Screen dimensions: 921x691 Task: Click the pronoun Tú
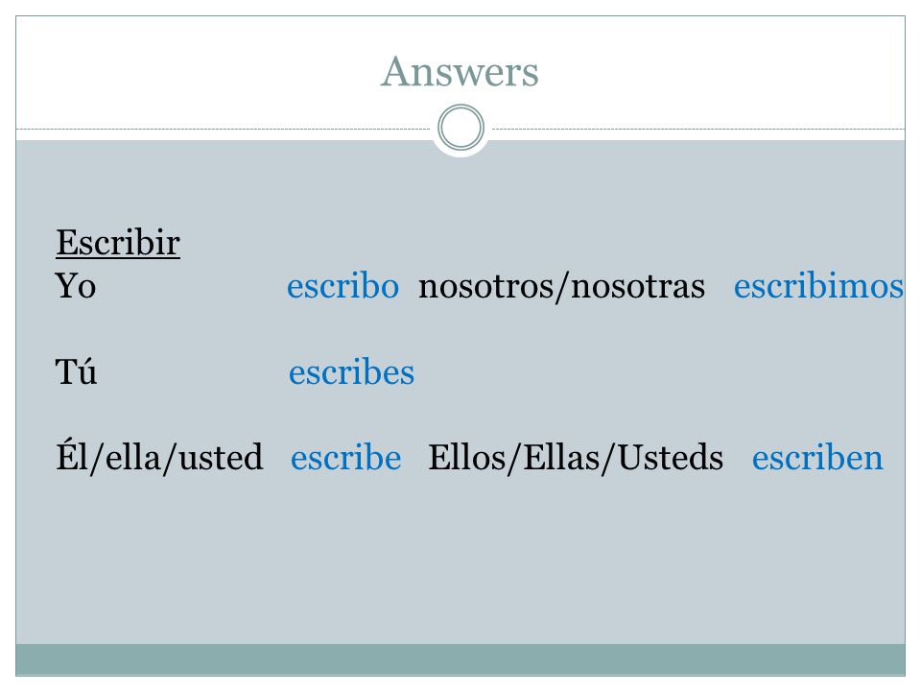pyautogui.click(x=76, y=371)
